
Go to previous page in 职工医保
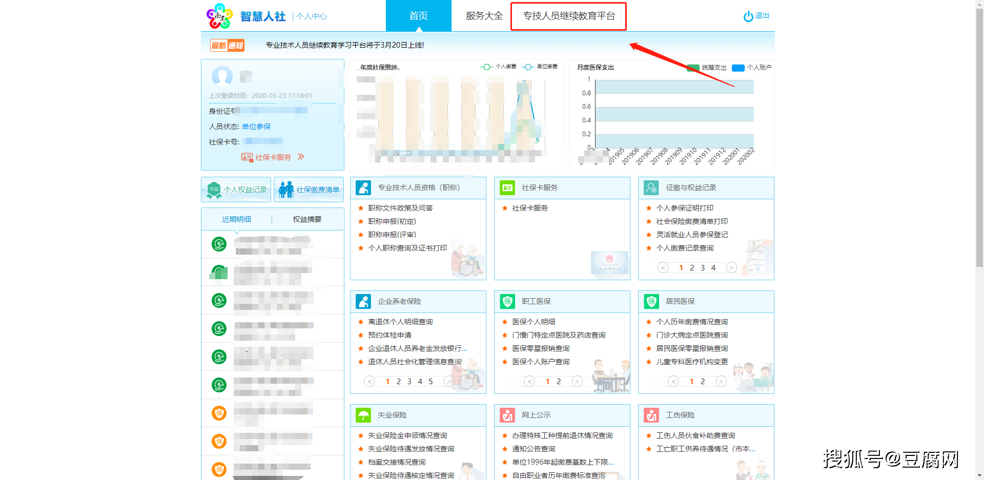tap(529, 381)
